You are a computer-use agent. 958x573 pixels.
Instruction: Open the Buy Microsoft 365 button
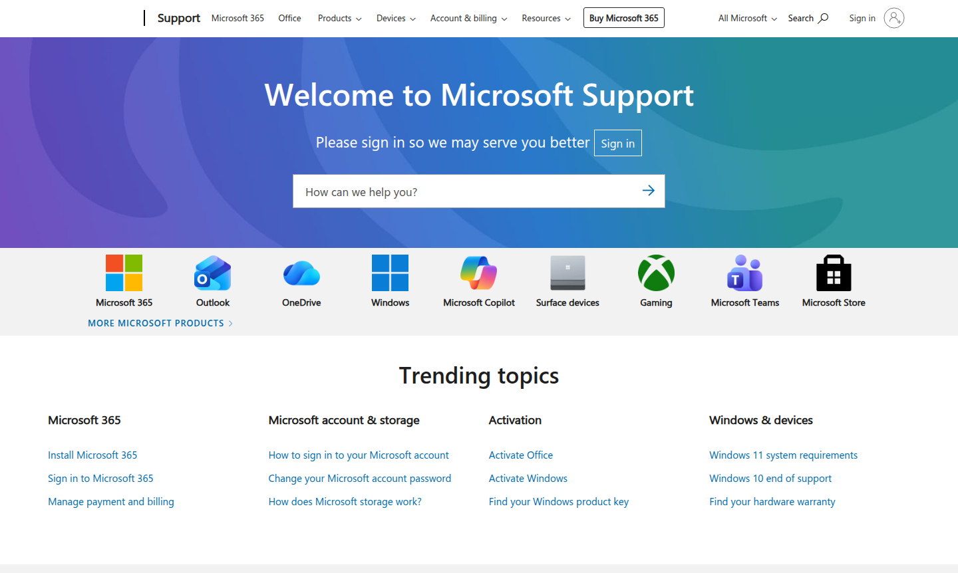click(623, 17)
